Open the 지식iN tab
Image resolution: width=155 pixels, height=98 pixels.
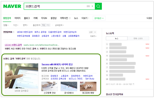point(44,18)
